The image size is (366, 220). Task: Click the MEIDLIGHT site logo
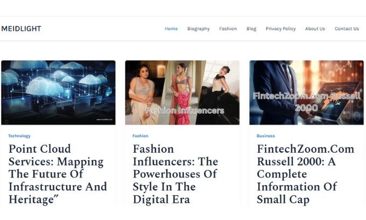pyautogui.click(x=21, y=29)
